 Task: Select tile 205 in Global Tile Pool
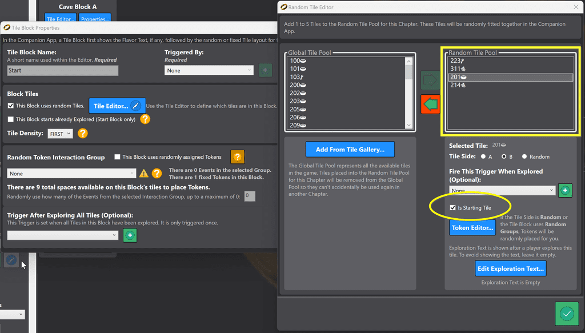click(x=346, y=109)
